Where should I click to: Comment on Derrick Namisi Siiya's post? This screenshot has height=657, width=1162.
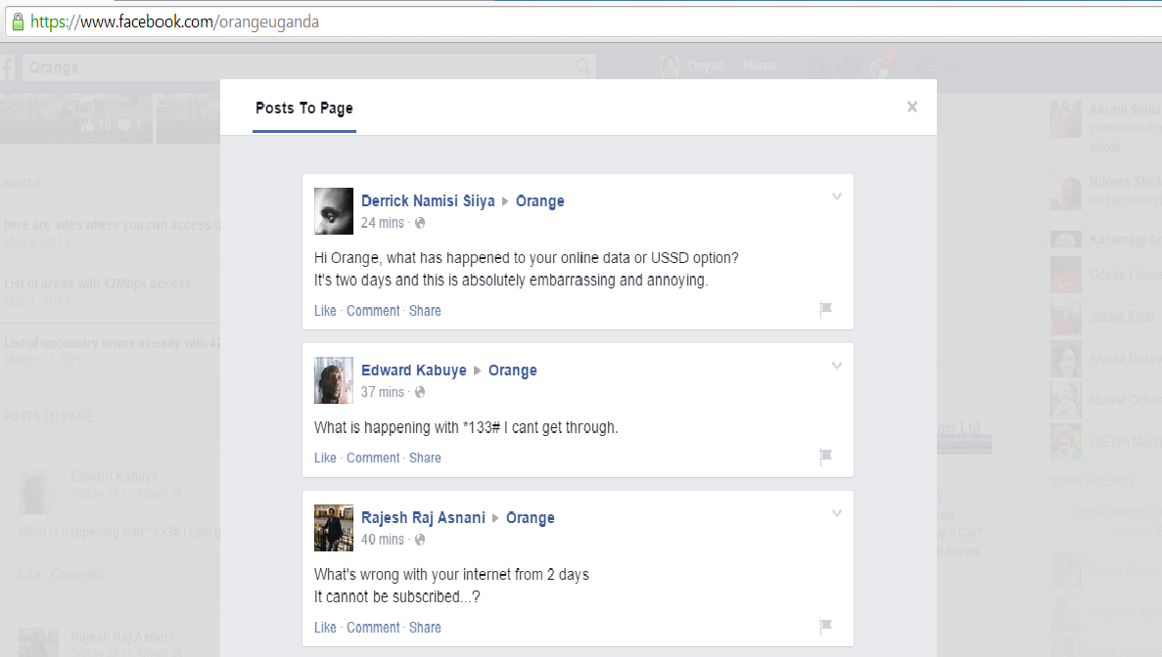point(373,311)
